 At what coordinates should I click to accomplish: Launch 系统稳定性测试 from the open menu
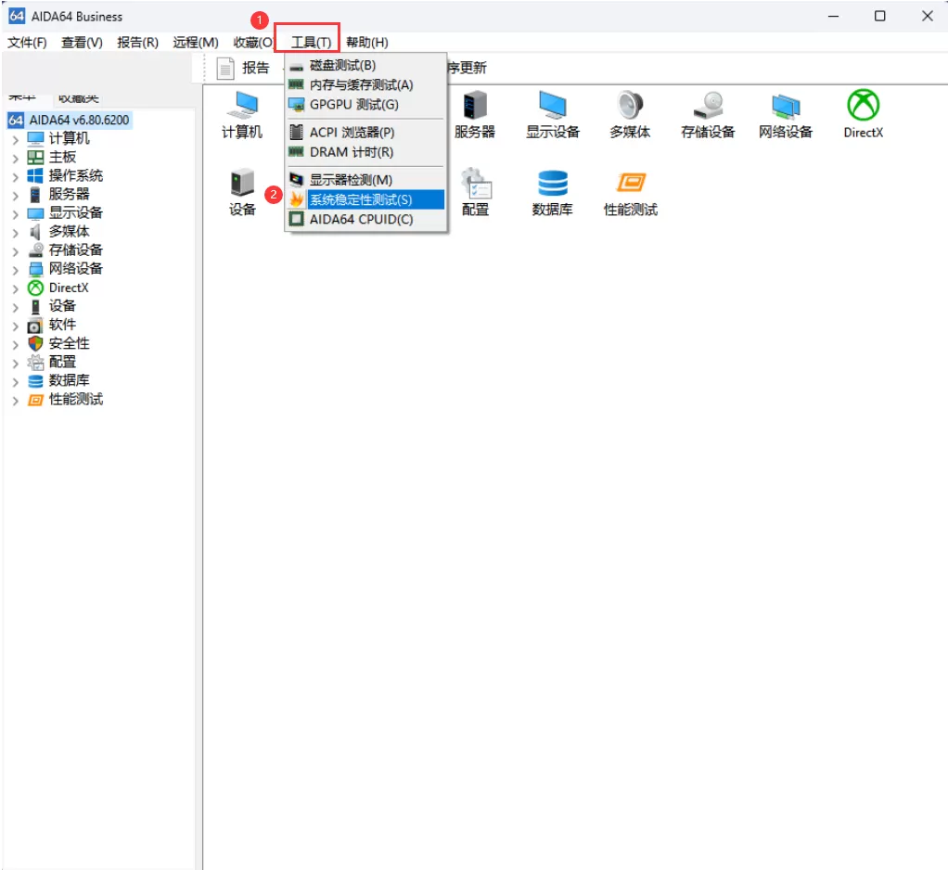(x=364, y=198)
